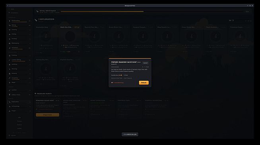
Task: Click the Prepare & Hunt button
Action: (x=48, y=115)
